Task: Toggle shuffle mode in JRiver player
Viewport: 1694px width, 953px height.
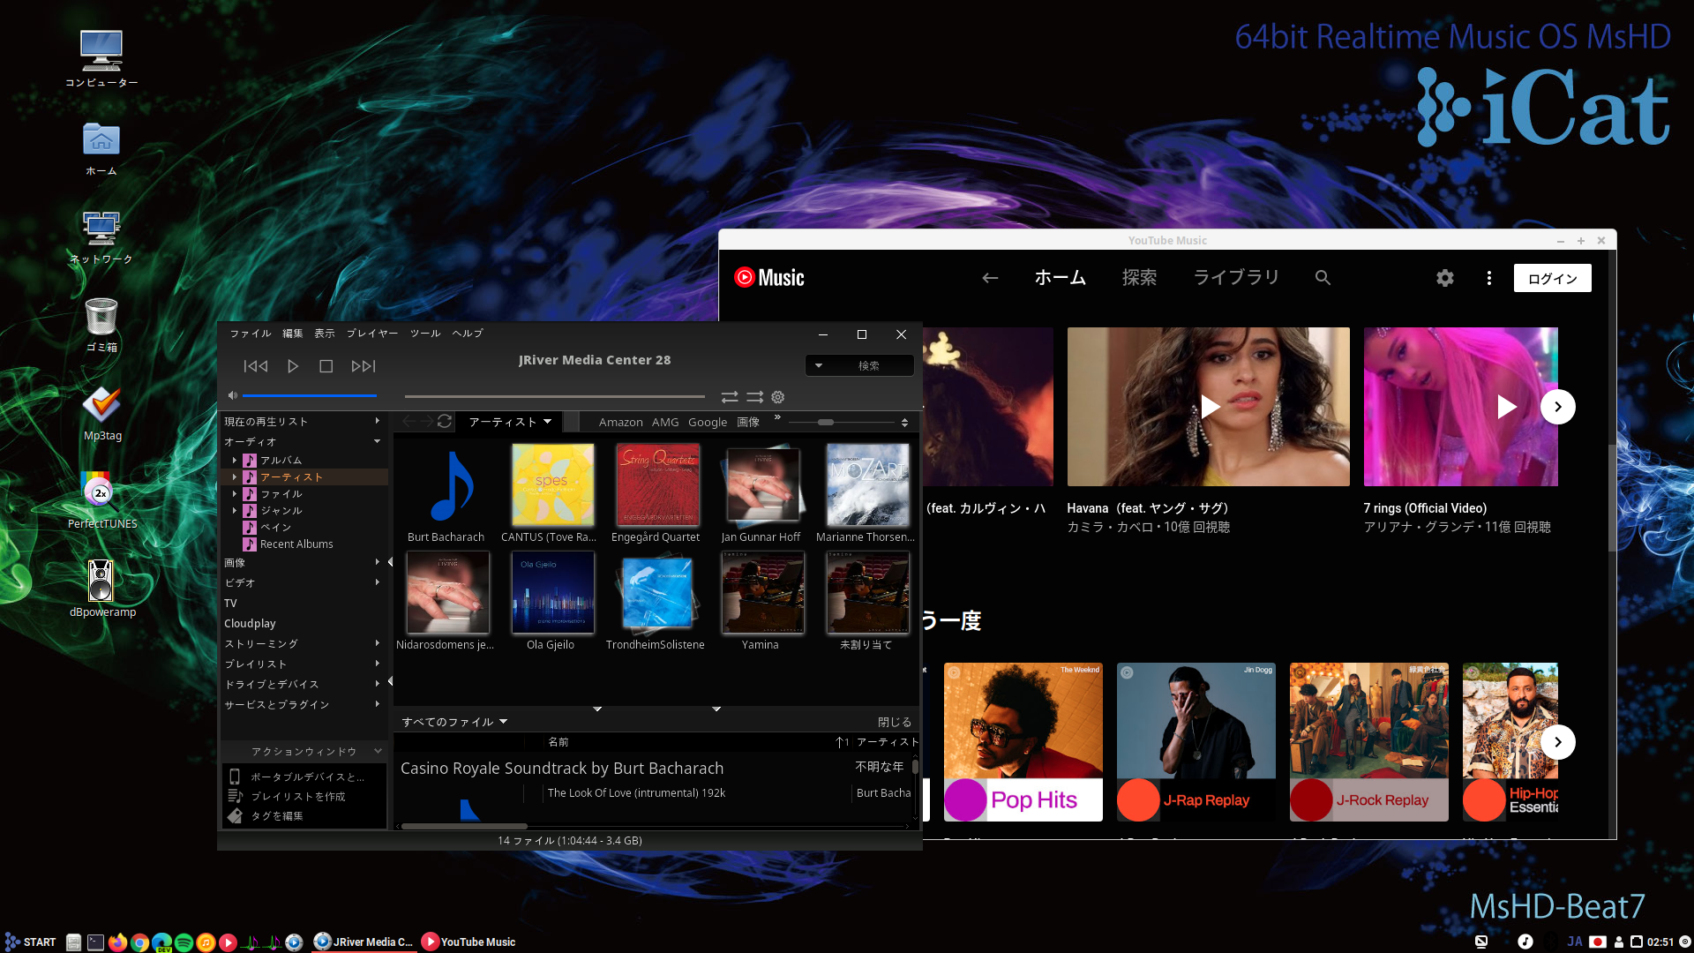Action: pyautogui.click(x=755, y=397)
